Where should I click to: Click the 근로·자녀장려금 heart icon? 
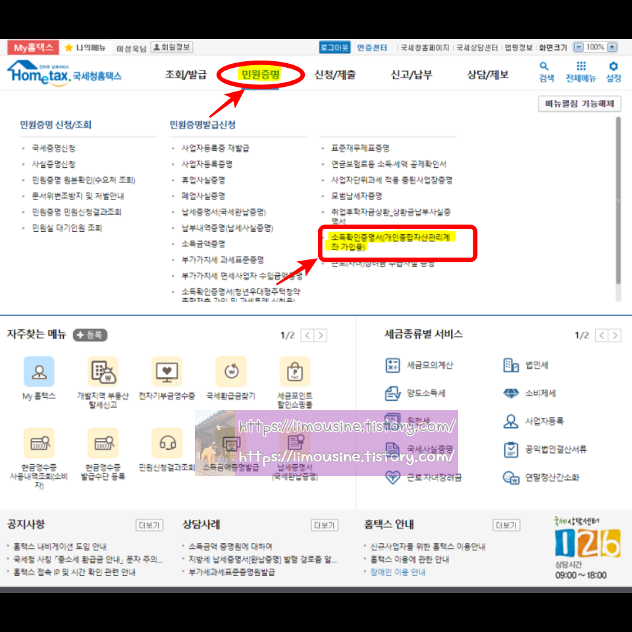[x=392, y=478]
